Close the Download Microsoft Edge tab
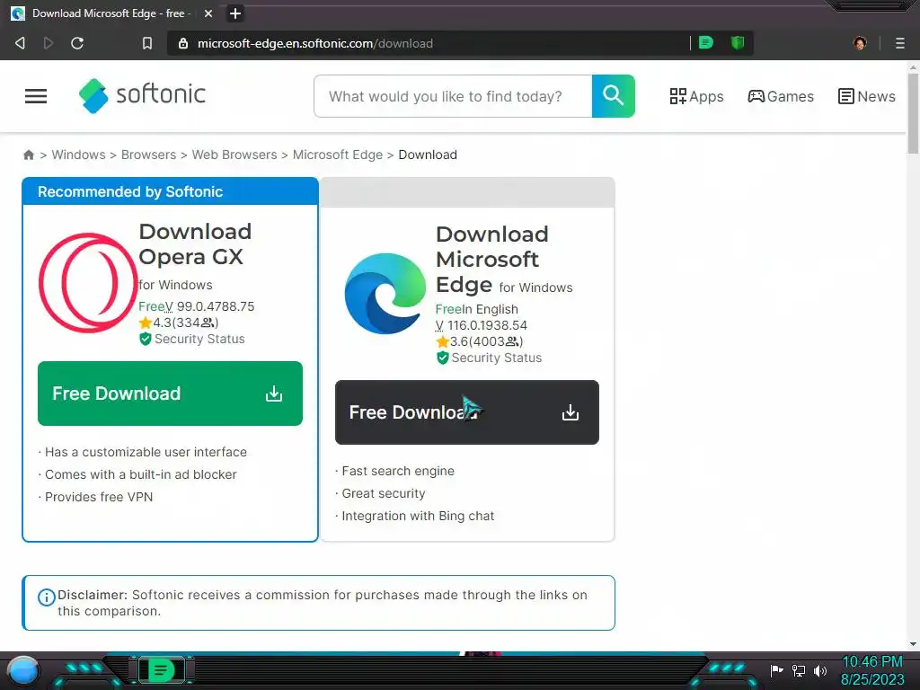 click(208, 13)
